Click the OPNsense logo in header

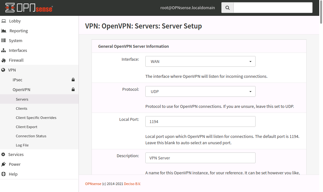pyautogui.click(x=29, y=8)
